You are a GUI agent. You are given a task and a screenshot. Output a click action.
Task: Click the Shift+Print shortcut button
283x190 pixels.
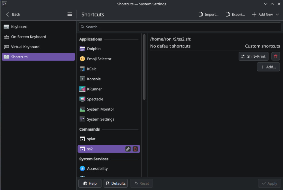coord(253,56)
